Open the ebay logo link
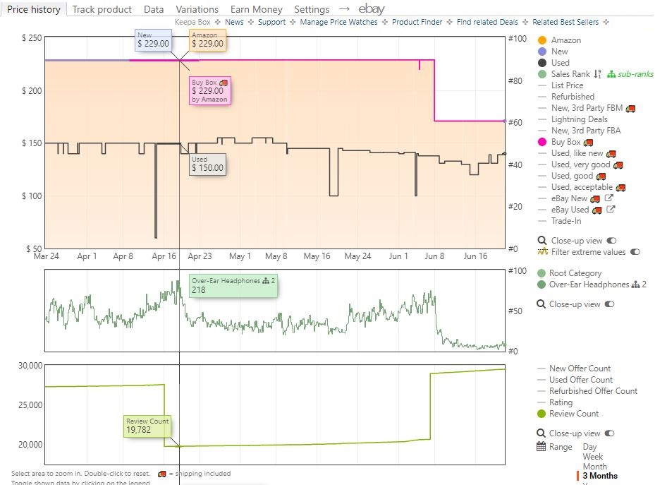The image size is (667, 485). [x=371, y=8]
